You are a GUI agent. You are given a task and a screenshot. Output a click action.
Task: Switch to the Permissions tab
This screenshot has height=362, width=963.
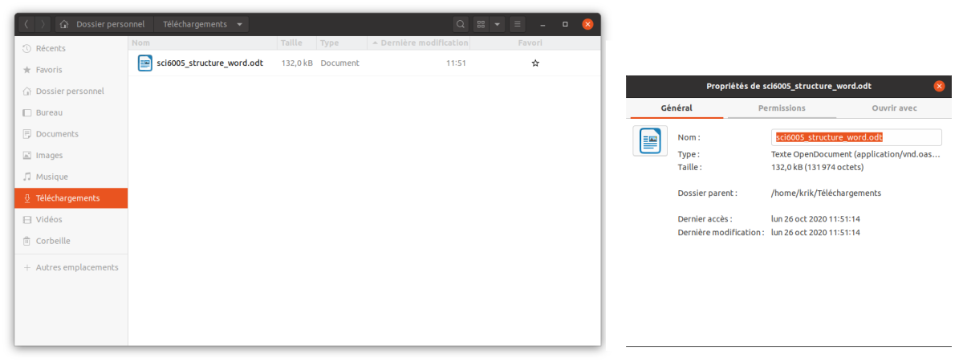click(x=782, y=108)
